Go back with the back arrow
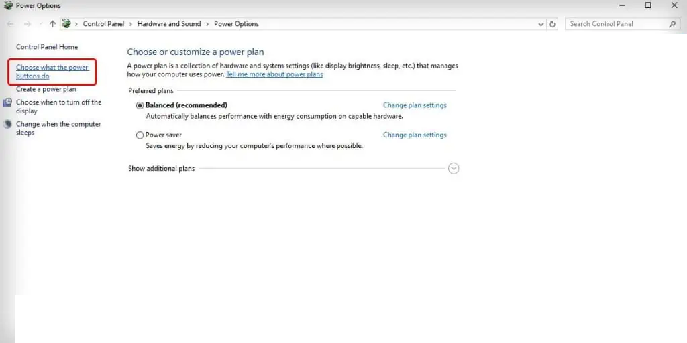The image size is (687, 343). [x=10, y=24]
